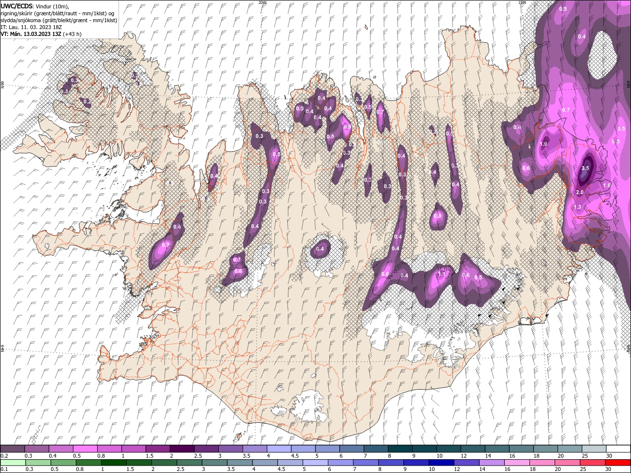The height and width of the screenshot is (473, 631).
Task: Click the 'IT: Lau. 11. 03. 2023 18Z' line
Action: [32, 27]
